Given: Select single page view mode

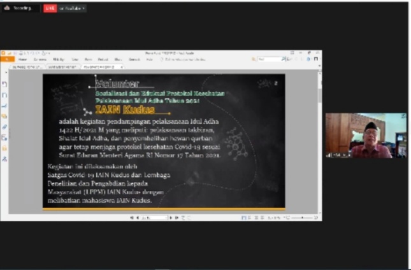Looking at the screenshot, I should pyautogui.click(x=244, y=218).
